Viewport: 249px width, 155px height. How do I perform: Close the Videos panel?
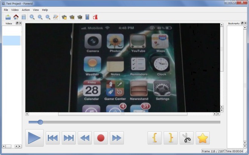[x=20, y=23]
